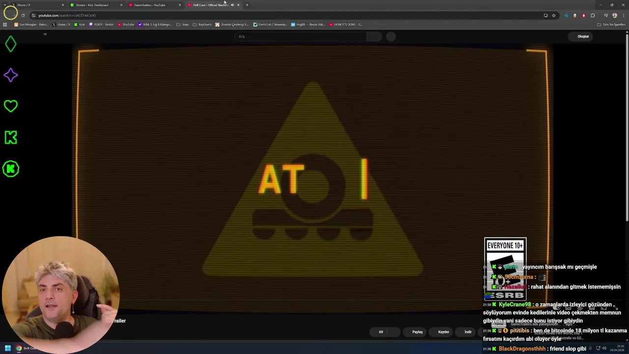
Task: Close the Home / X tab
Action: tap(63, 5)
